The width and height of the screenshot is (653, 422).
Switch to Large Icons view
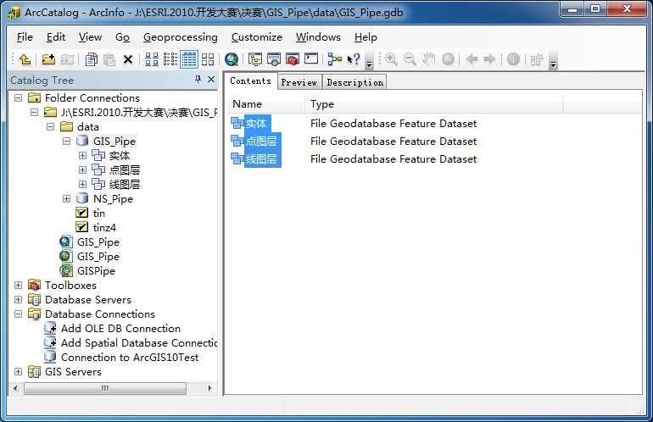(x=152, y=59)
